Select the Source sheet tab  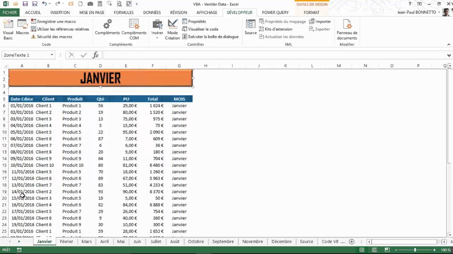(306, 242)
